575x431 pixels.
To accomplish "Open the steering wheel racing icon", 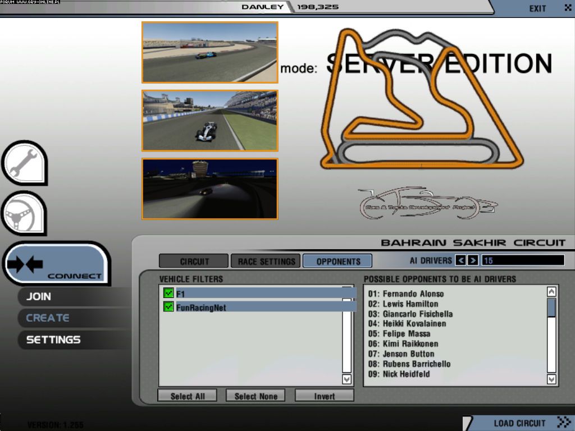I will 24,213.
